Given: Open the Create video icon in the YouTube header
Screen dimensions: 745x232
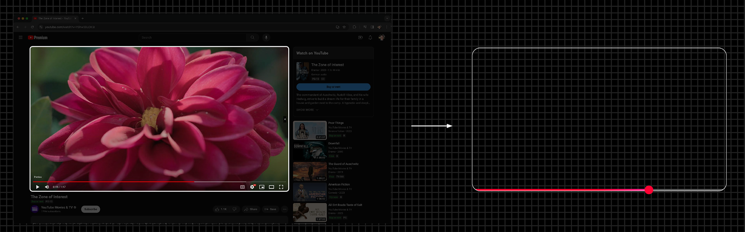Looking at the screenshot, I should 360,38.
